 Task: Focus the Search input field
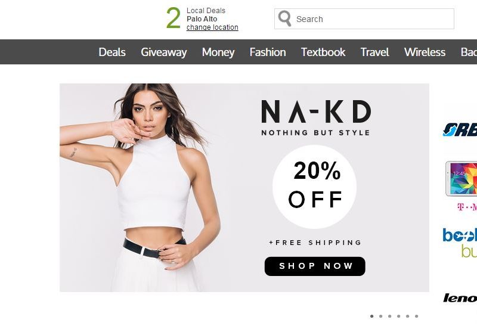click(364, 19)
